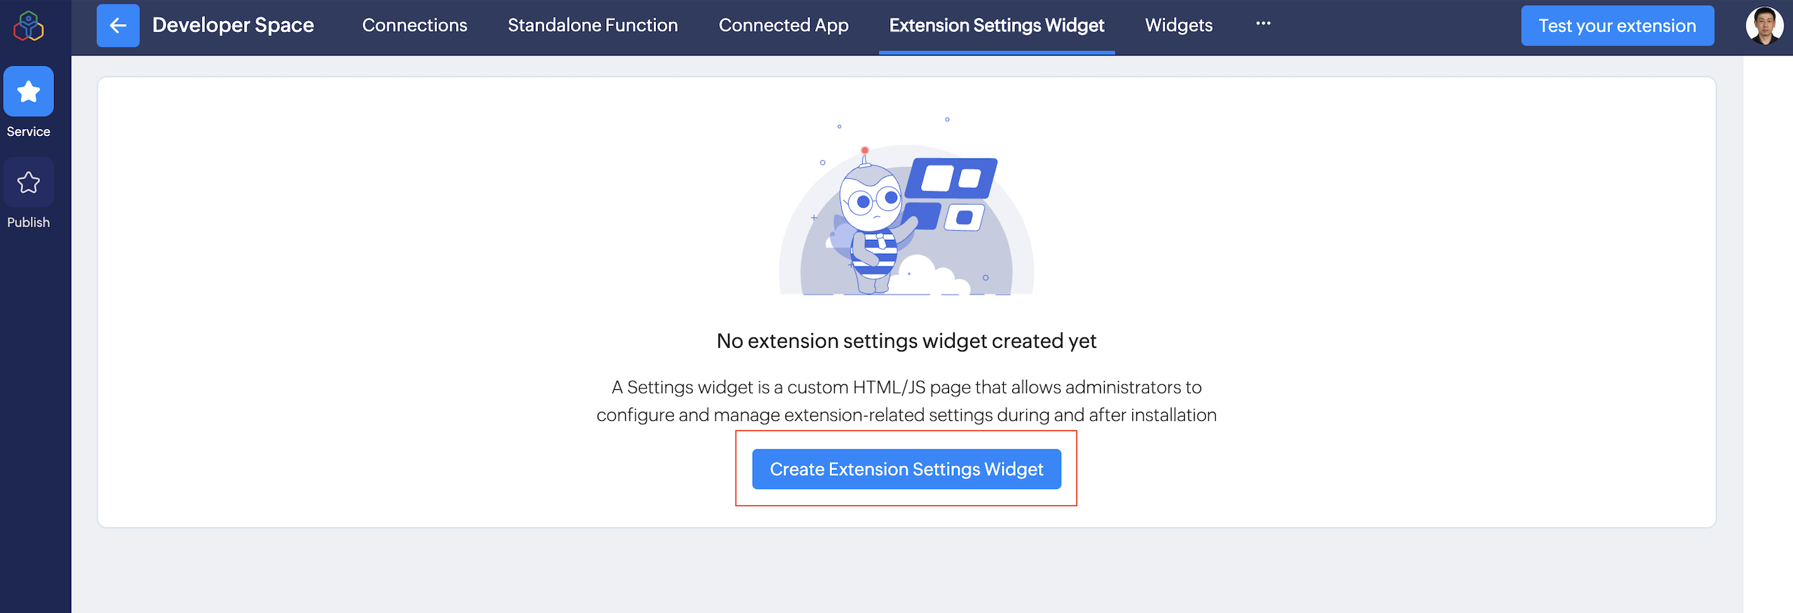Click the Zoho logo icon
The width and height of the screenshot is (1793, 613).
tap(29, 26)
